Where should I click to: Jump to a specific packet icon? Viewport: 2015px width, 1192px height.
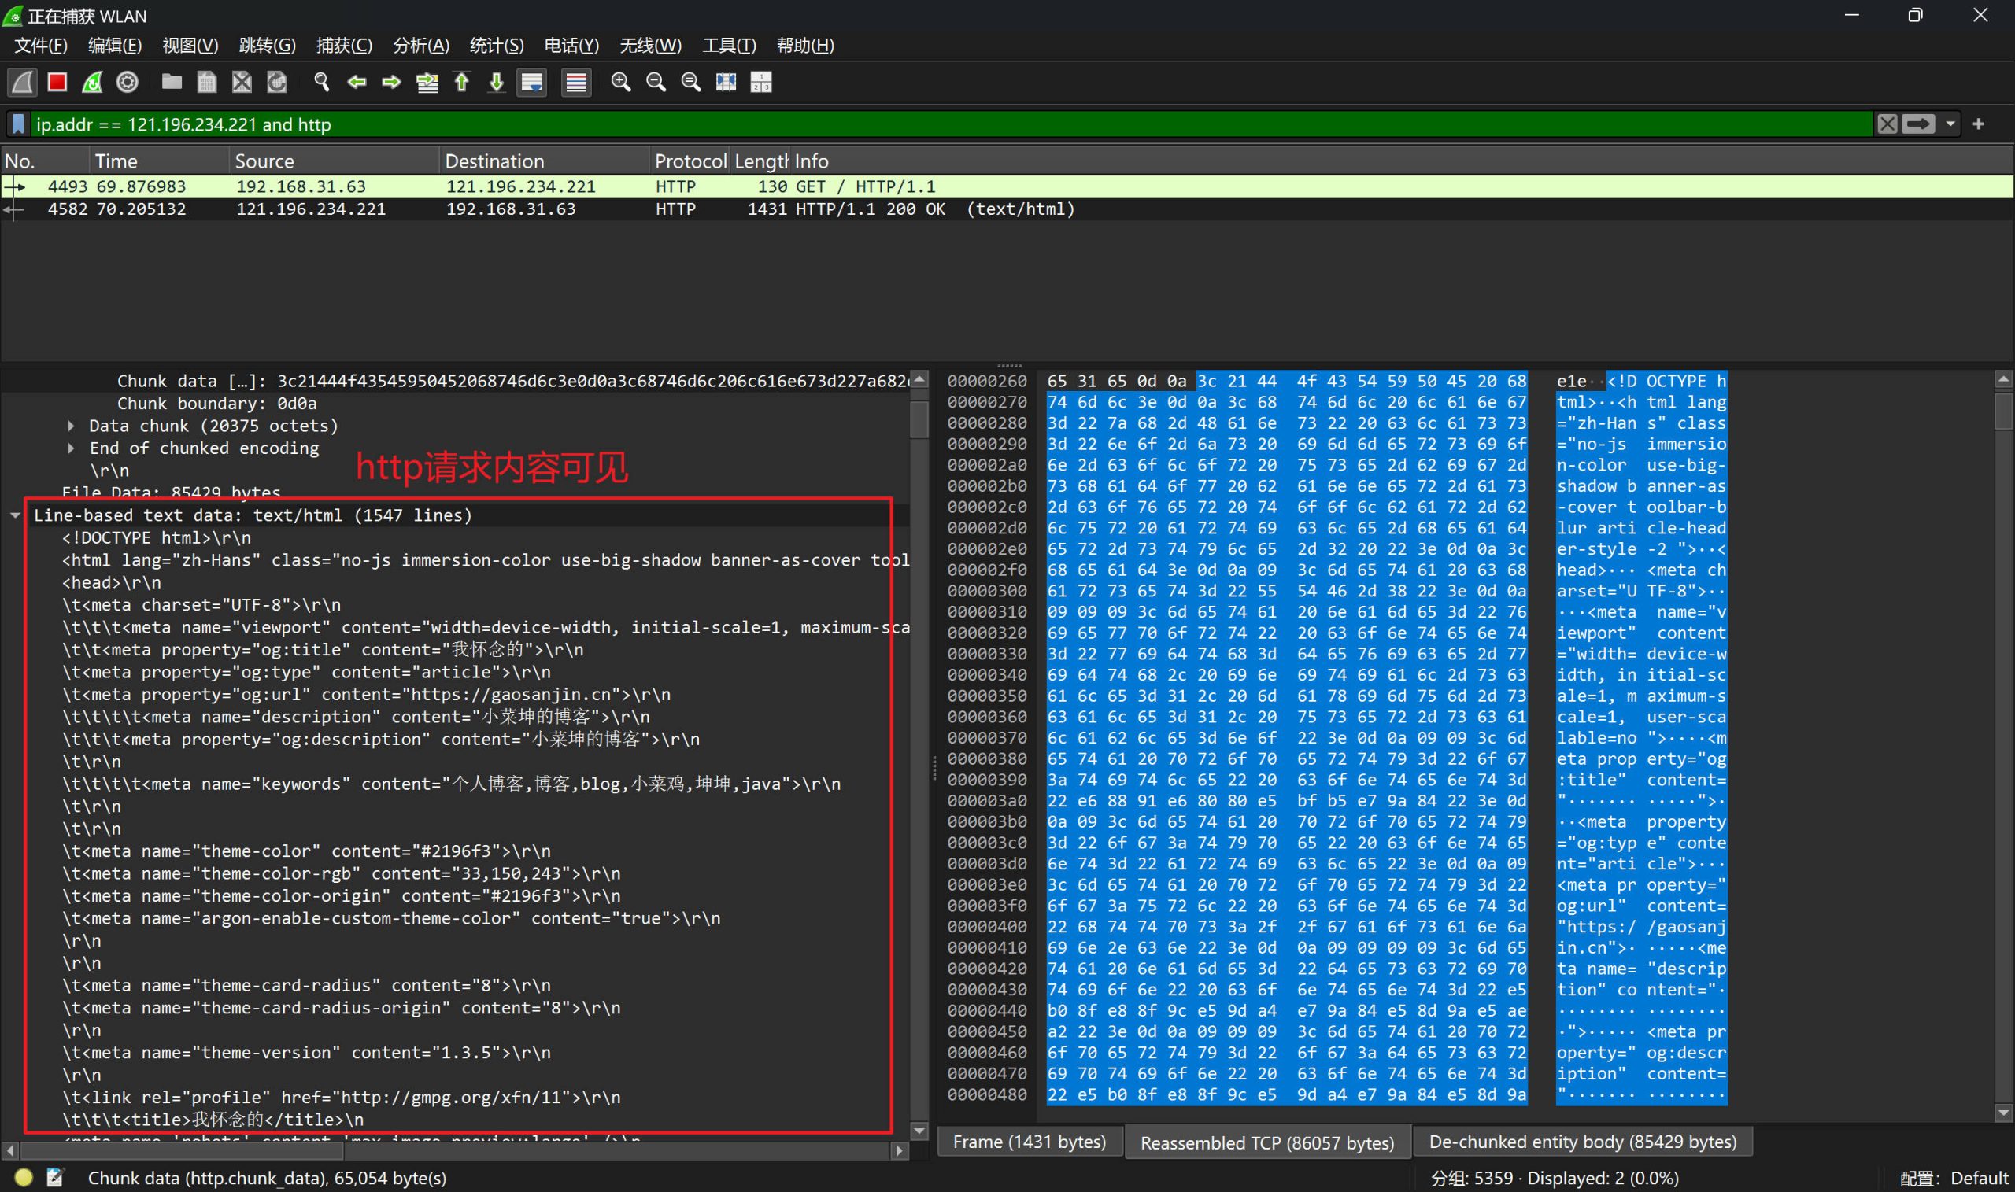tap(427, 82)
